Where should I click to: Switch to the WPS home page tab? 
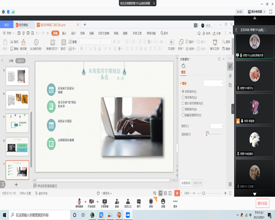(x=7, y=25)
